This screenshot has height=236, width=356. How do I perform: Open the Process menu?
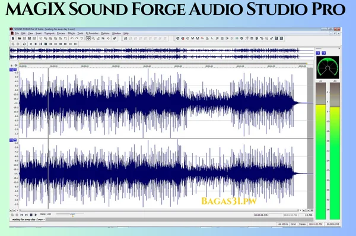click(61, 33)
